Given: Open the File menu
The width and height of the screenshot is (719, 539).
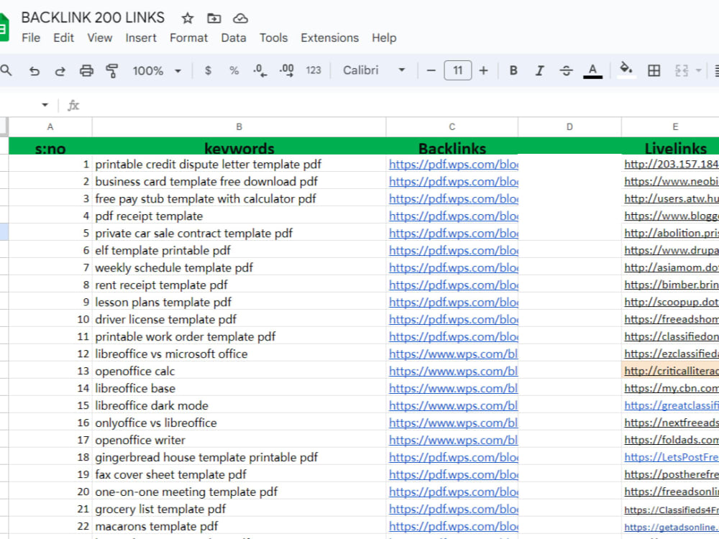Looking at the screenshot, I should pos(31,38).
